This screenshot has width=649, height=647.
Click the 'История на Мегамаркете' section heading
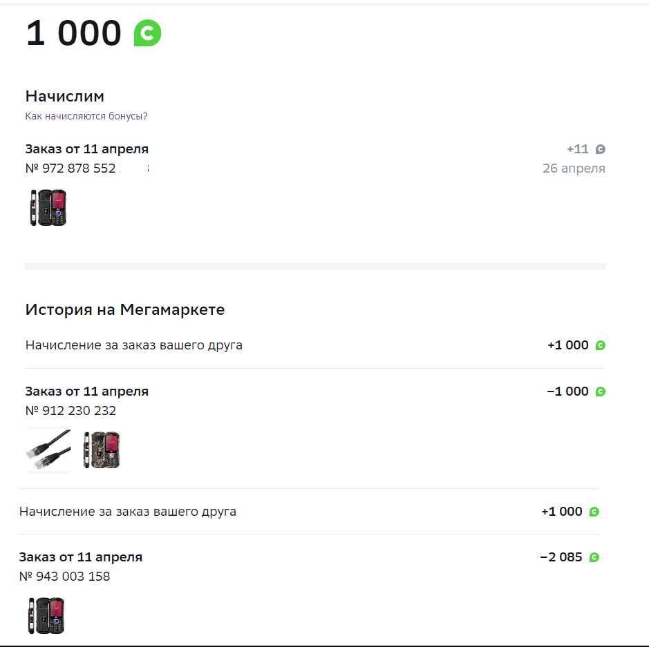coord(125,309)
